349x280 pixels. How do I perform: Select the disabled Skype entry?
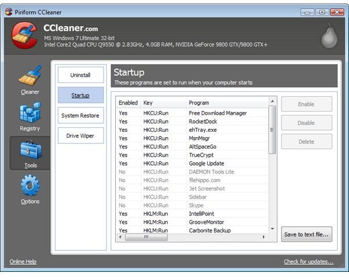click(192, 205)
